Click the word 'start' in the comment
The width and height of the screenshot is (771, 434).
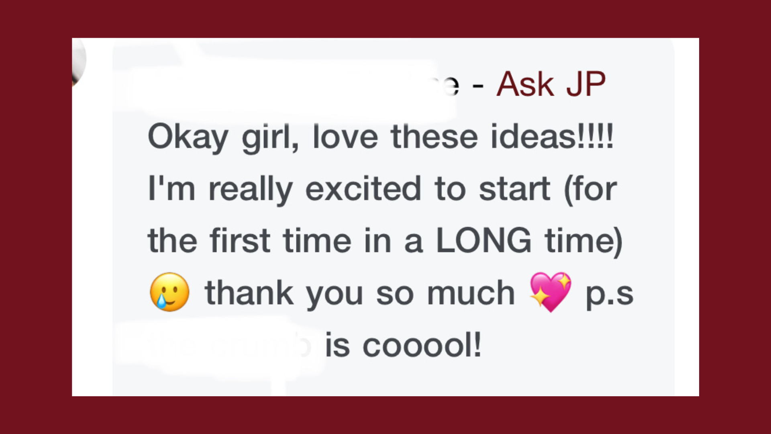coord(515,189)
